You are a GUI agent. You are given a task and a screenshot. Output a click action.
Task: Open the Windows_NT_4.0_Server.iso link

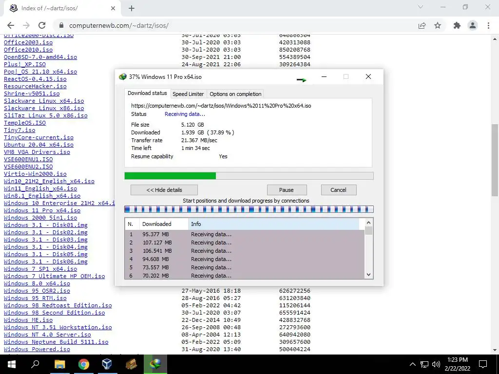47,335
